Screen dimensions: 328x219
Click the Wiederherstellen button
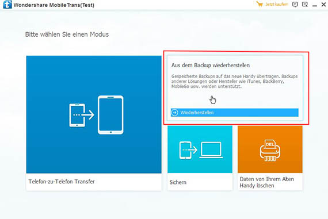tap(235, 113)
